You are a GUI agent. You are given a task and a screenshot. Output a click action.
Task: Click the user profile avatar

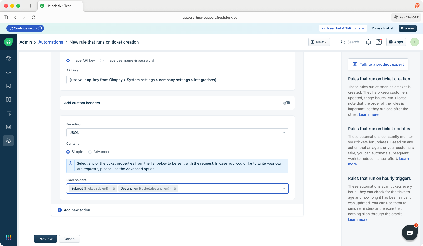415,42
